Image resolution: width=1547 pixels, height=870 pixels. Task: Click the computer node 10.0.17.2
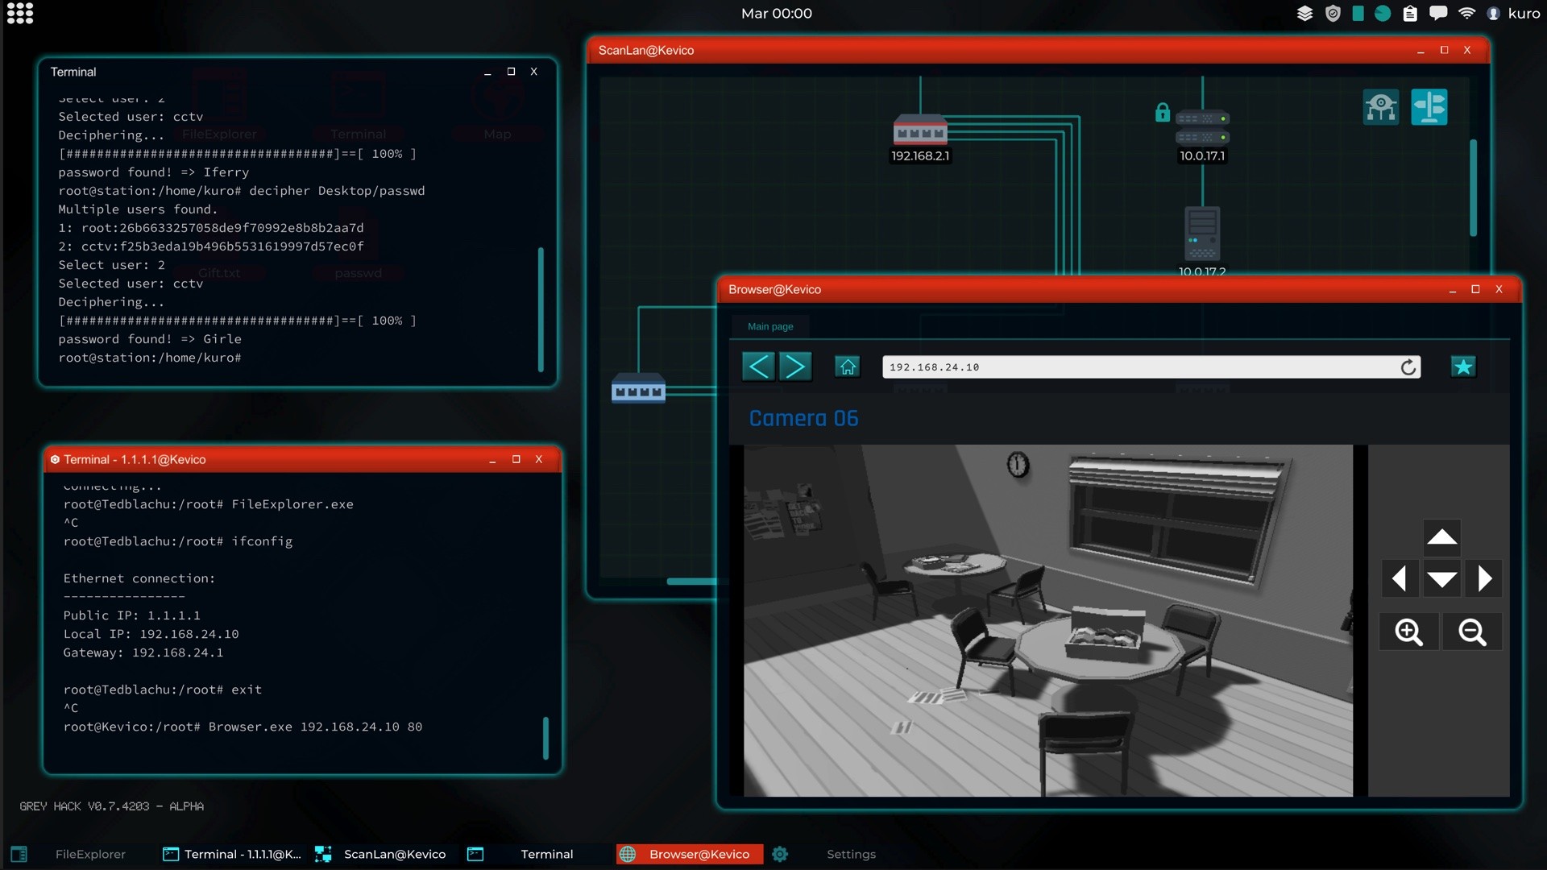click(1201, 235)
